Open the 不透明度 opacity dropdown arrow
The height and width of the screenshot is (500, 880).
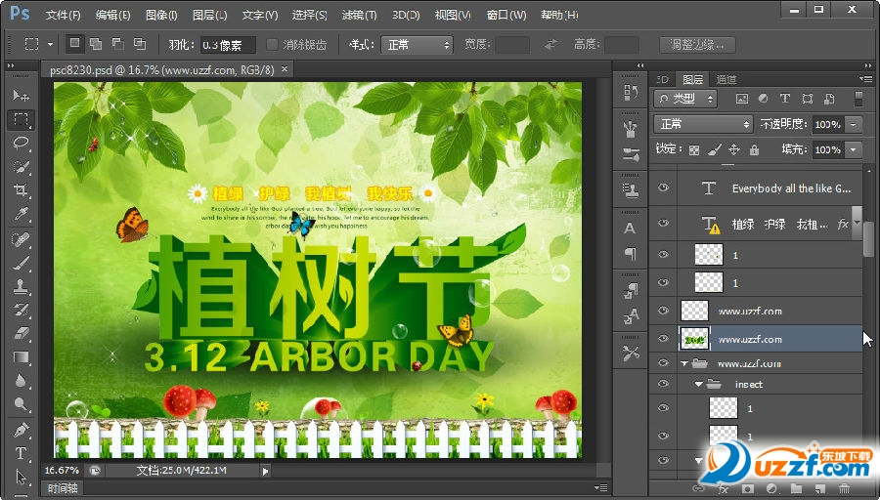click(854, 125)
